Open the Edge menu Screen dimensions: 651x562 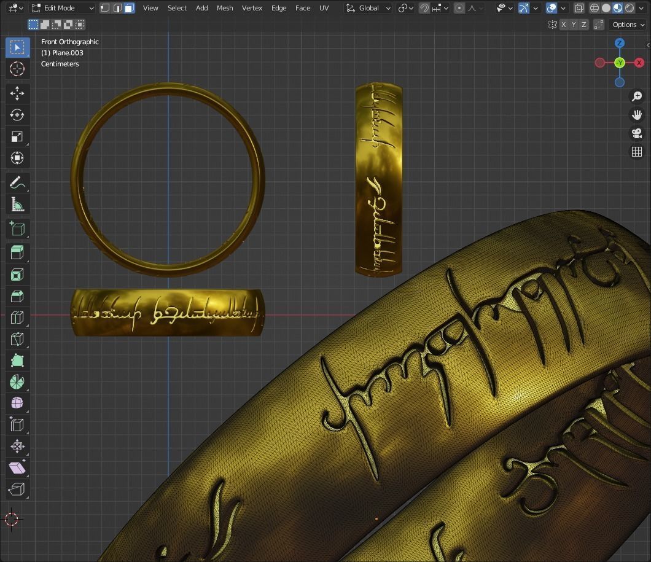pyautogui.click(x=279, y=8)
